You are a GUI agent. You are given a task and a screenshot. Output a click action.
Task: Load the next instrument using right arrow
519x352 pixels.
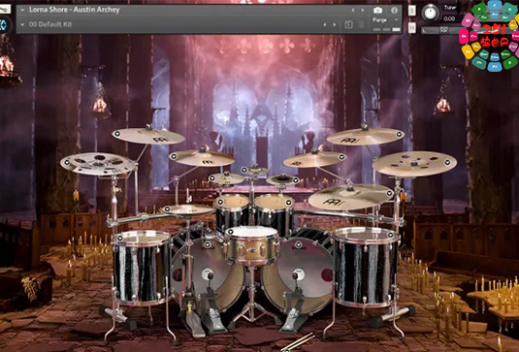point(363,11)
